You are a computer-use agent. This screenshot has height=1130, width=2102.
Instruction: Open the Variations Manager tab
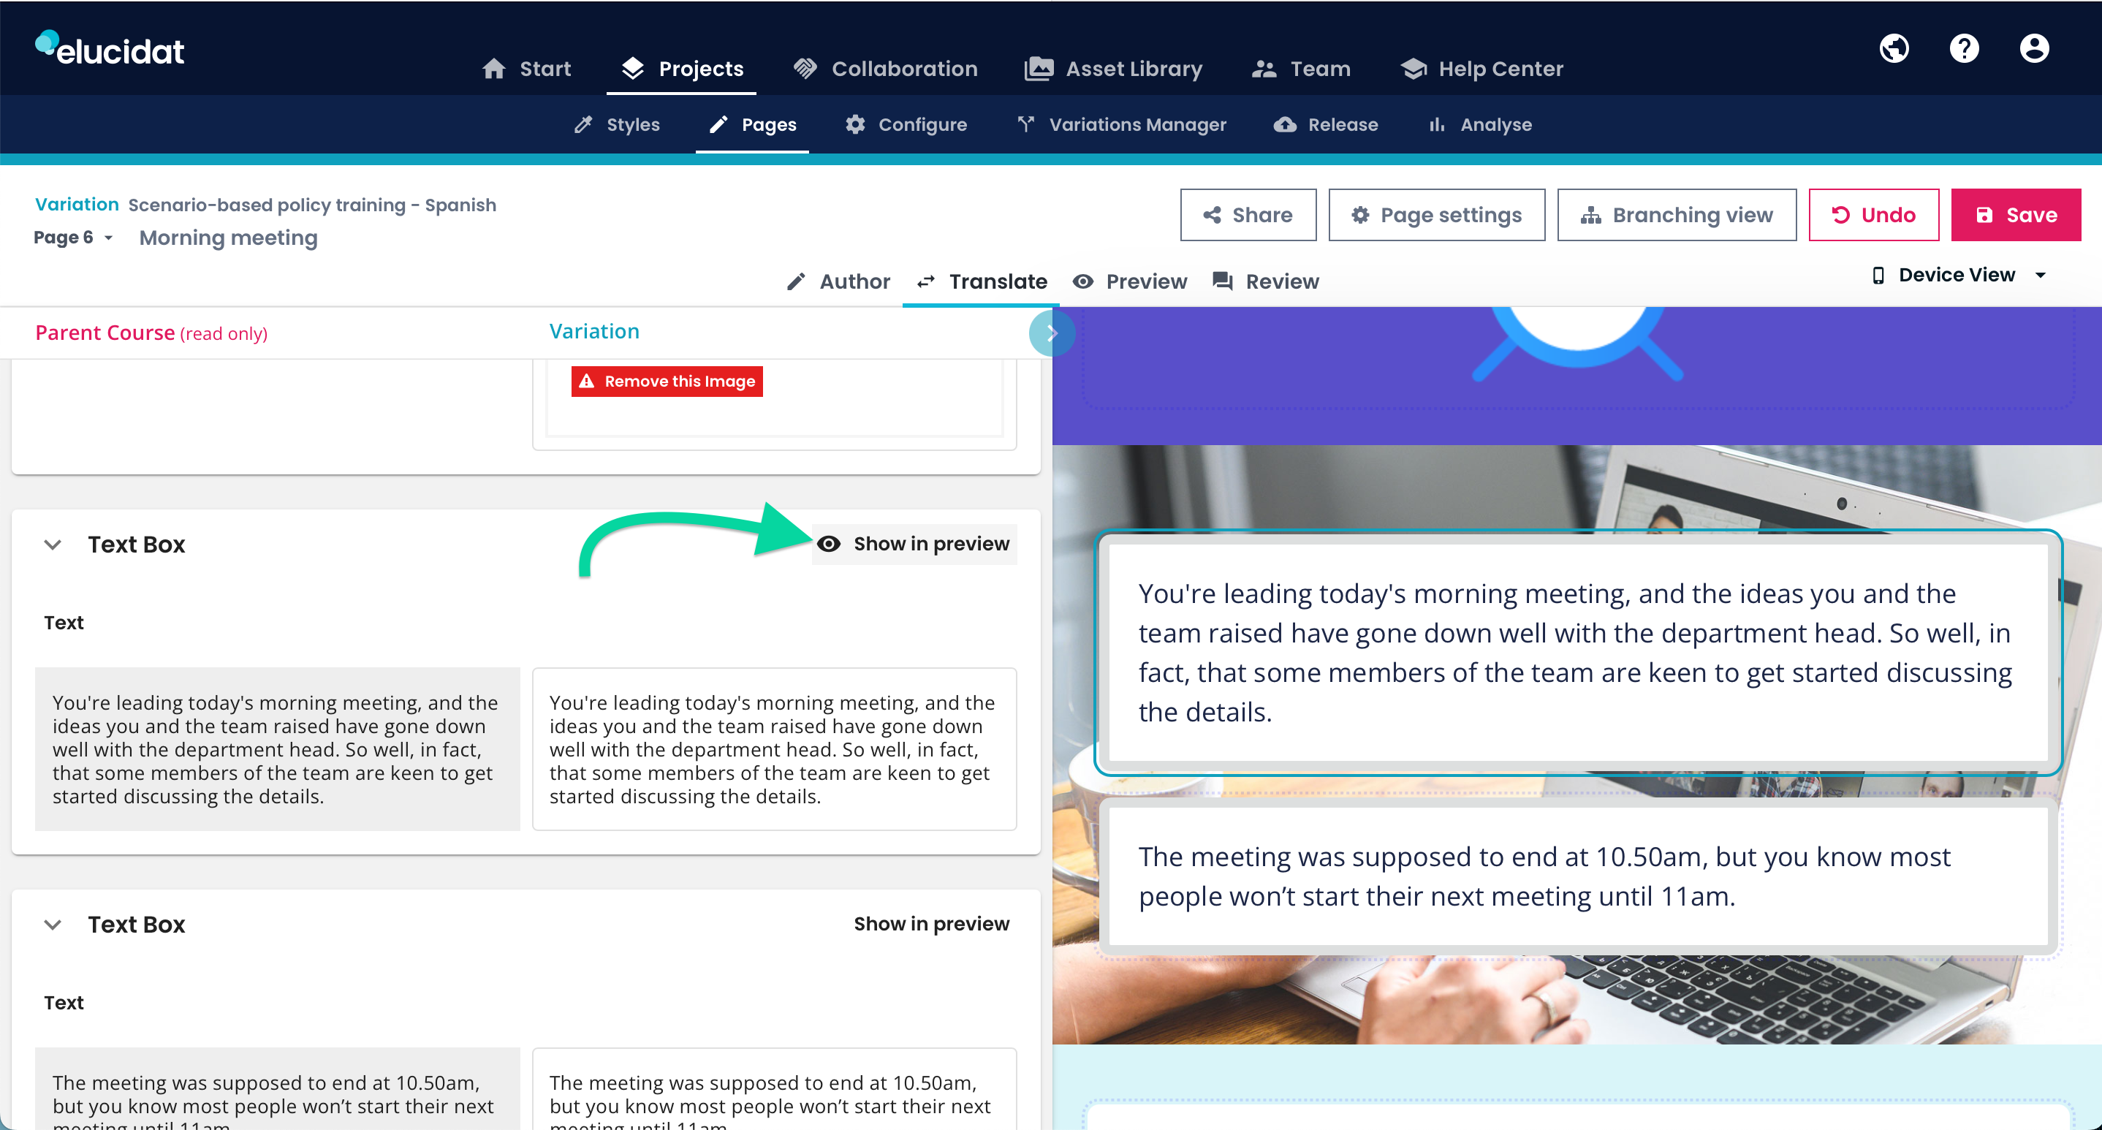[x=1123, y=125]
